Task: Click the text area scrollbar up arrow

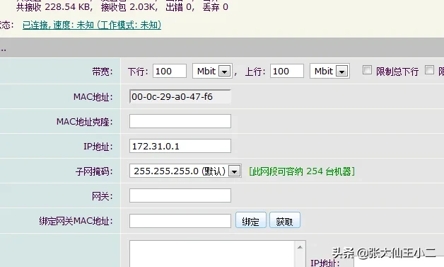Action: [x=300, y=247]
